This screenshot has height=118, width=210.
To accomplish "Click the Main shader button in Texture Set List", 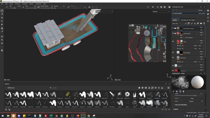I will [x=201, y=13].
